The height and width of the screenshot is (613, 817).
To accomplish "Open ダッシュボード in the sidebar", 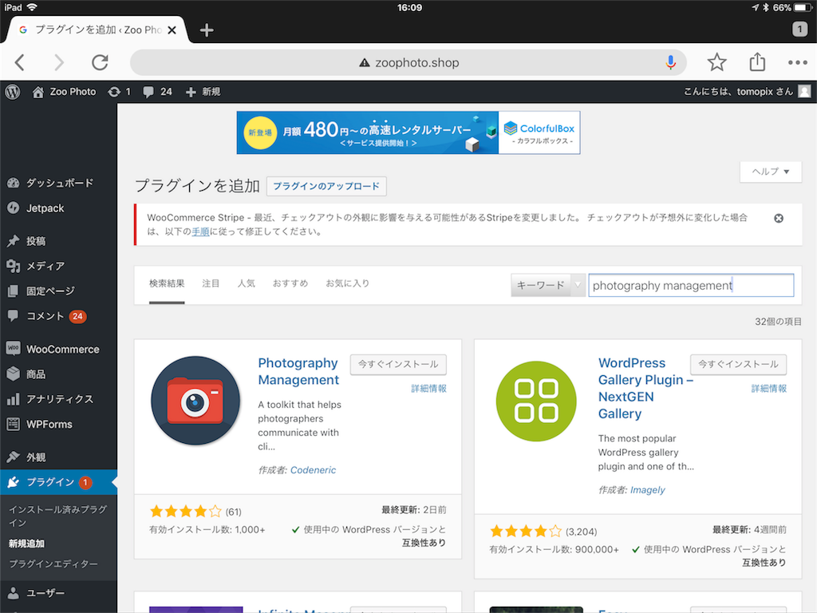I will pos(58,183).
